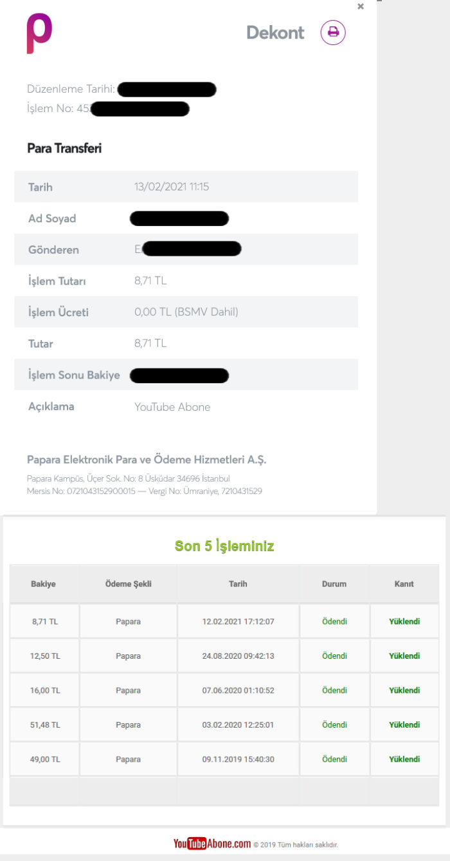Click the Papara logo
Image resolution: width=450 pixels, height=861 pixels.
pyautogui.click(x=39, y=34)
